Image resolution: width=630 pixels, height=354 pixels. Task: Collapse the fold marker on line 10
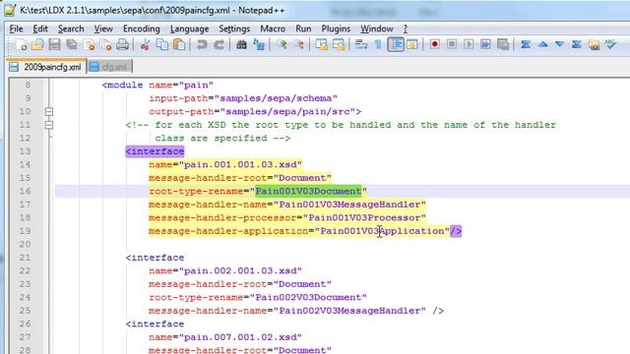coord(49,111)
